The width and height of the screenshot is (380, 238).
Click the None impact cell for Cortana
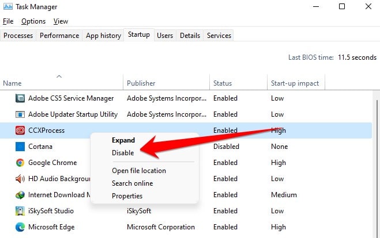pos(280,147)
